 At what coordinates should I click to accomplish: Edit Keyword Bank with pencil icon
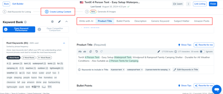(x=60, y=21)
